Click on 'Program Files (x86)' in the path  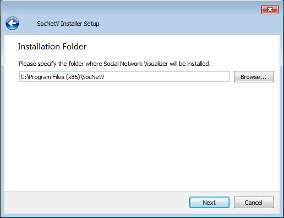click(x=54, y=77)
